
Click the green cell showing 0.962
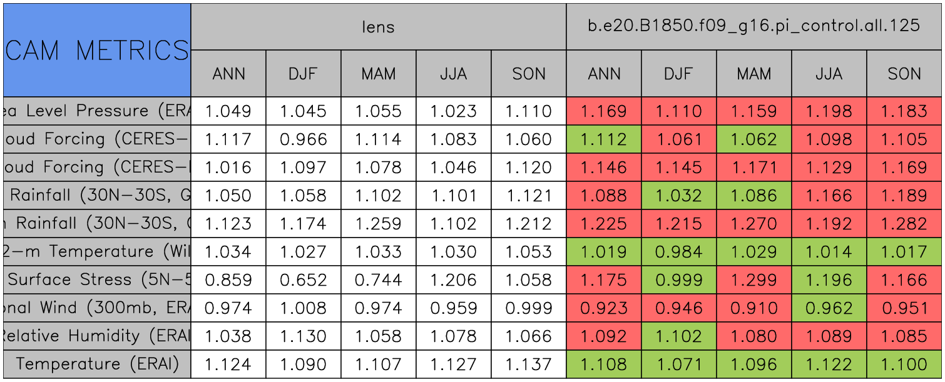829,308
